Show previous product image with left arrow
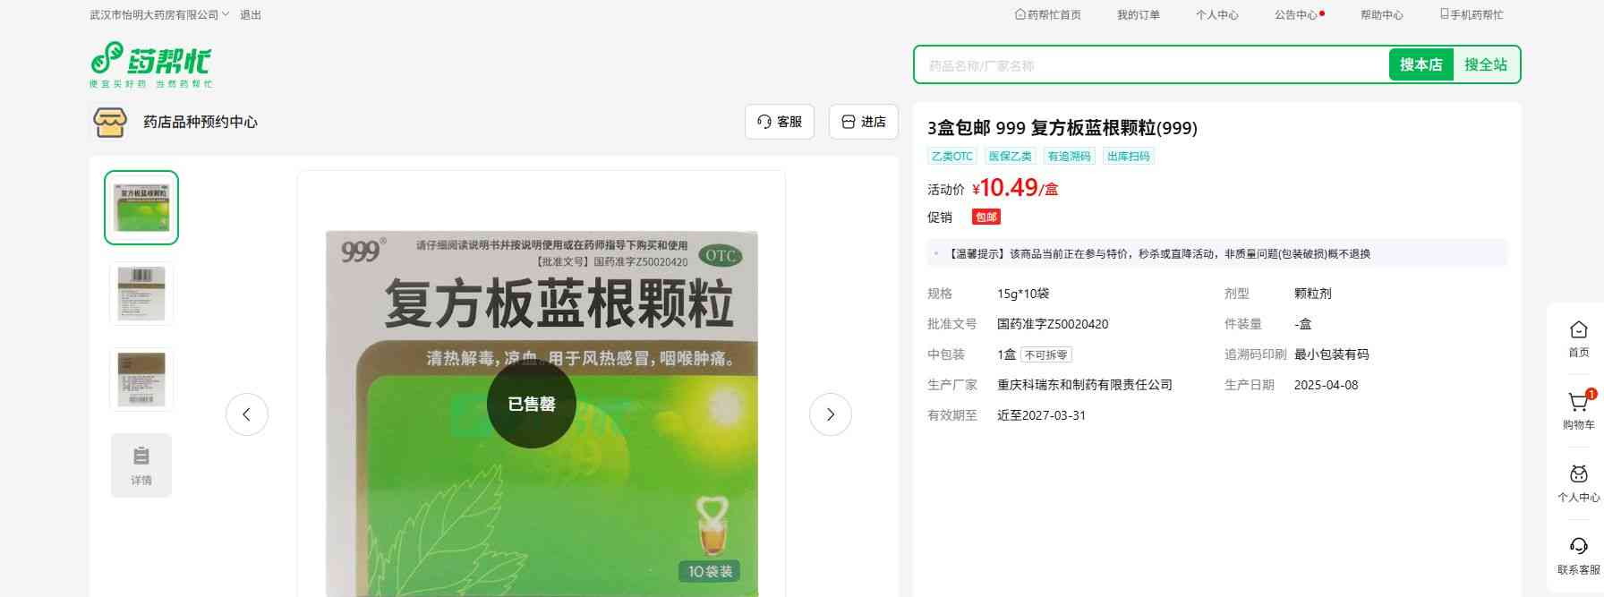 [x=247, y=414]
